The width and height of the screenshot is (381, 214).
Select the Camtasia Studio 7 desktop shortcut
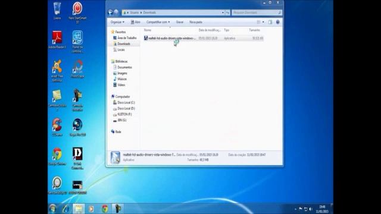coord(57,100)
